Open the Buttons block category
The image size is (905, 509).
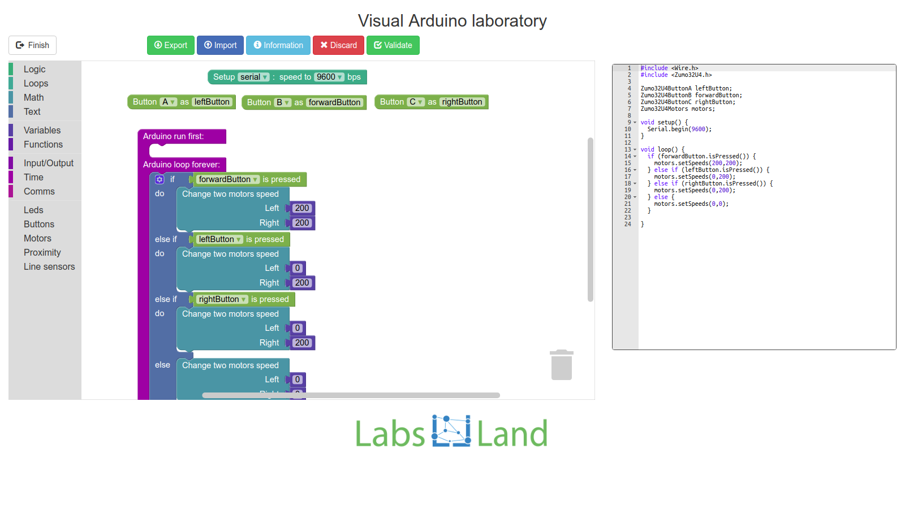(45, 224)
